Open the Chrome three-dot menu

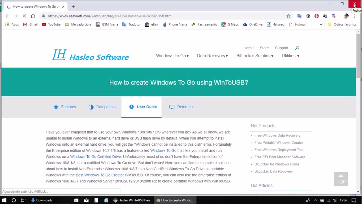click(355, 16)
